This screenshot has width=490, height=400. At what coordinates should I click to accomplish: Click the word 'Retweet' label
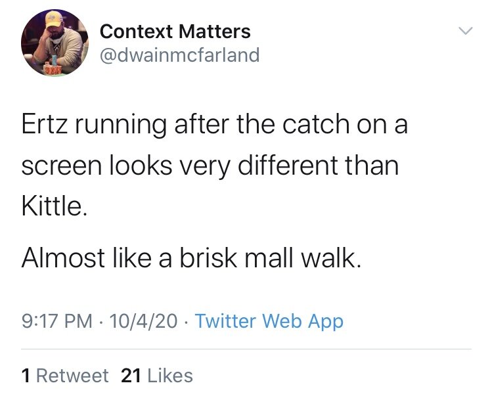point(72,376)
